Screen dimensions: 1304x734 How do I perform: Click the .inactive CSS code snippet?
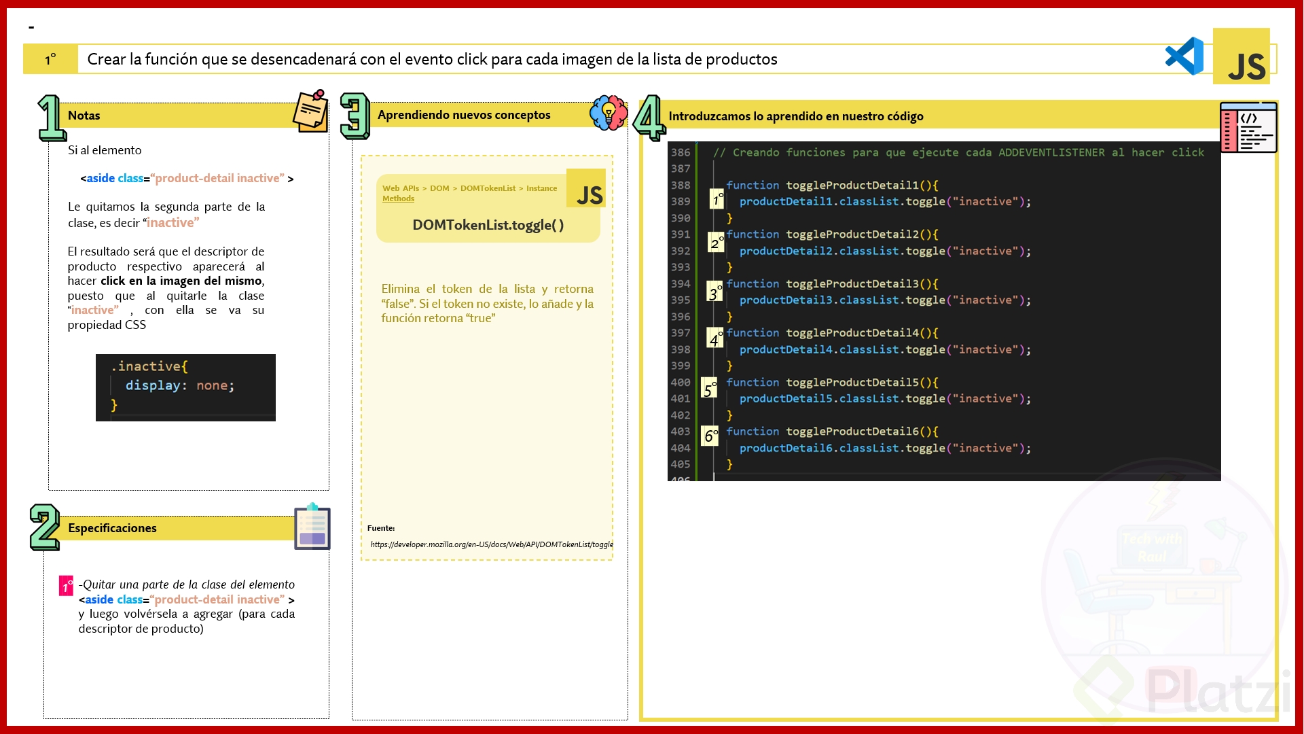pos(185,387)
